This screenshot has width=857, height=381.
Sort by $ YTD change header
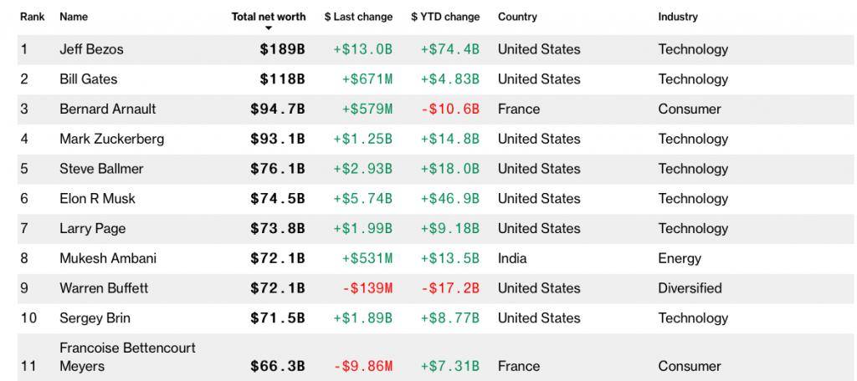pyautogui.click(x=445, y=17)
